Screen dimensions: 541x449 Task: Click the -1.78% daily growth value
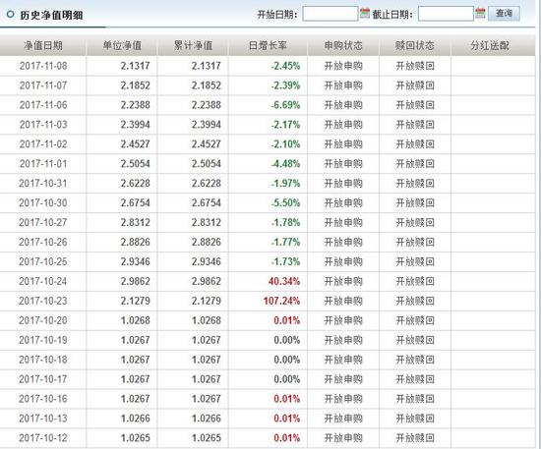(285, 222)
